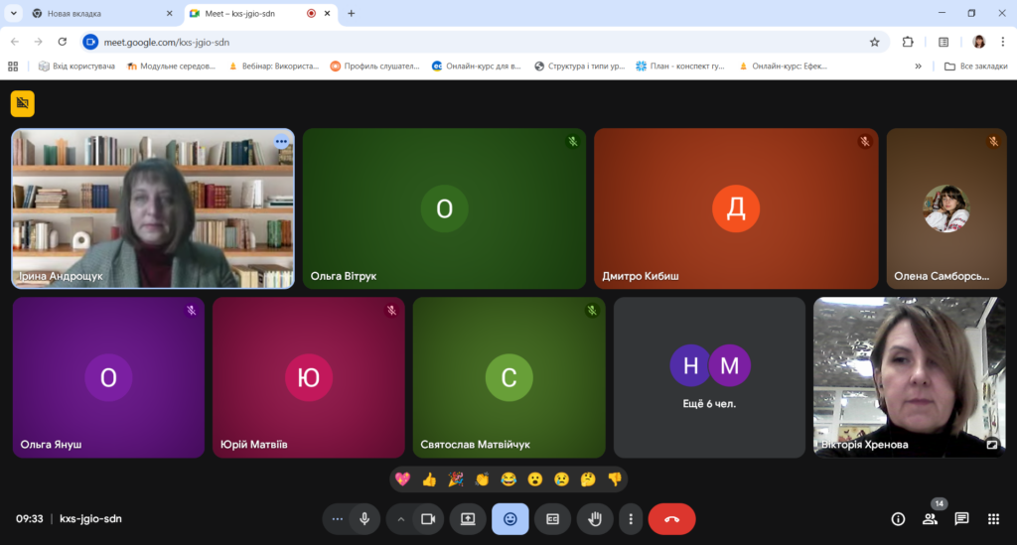Open the activities grid icon
1017x545 pixels.
[993, 518]
